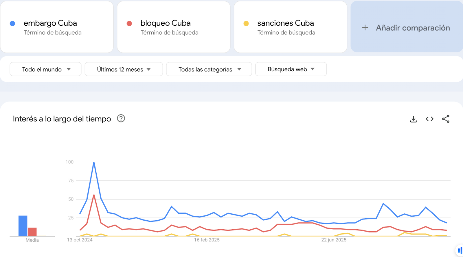
Task: Open help for Interés a lo largo del tiempo
Action: pyautogui.click(x=121, y=118)
